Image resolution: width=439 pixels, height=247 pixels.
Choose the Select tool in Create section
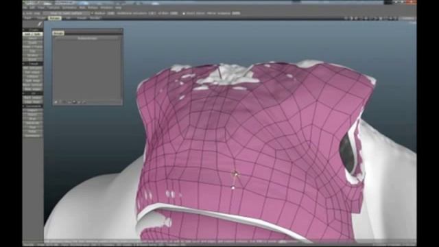click(32, 38)
